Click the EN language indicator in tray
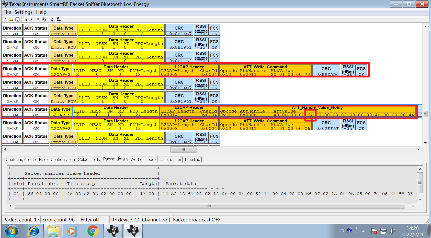 coord(342,231)
